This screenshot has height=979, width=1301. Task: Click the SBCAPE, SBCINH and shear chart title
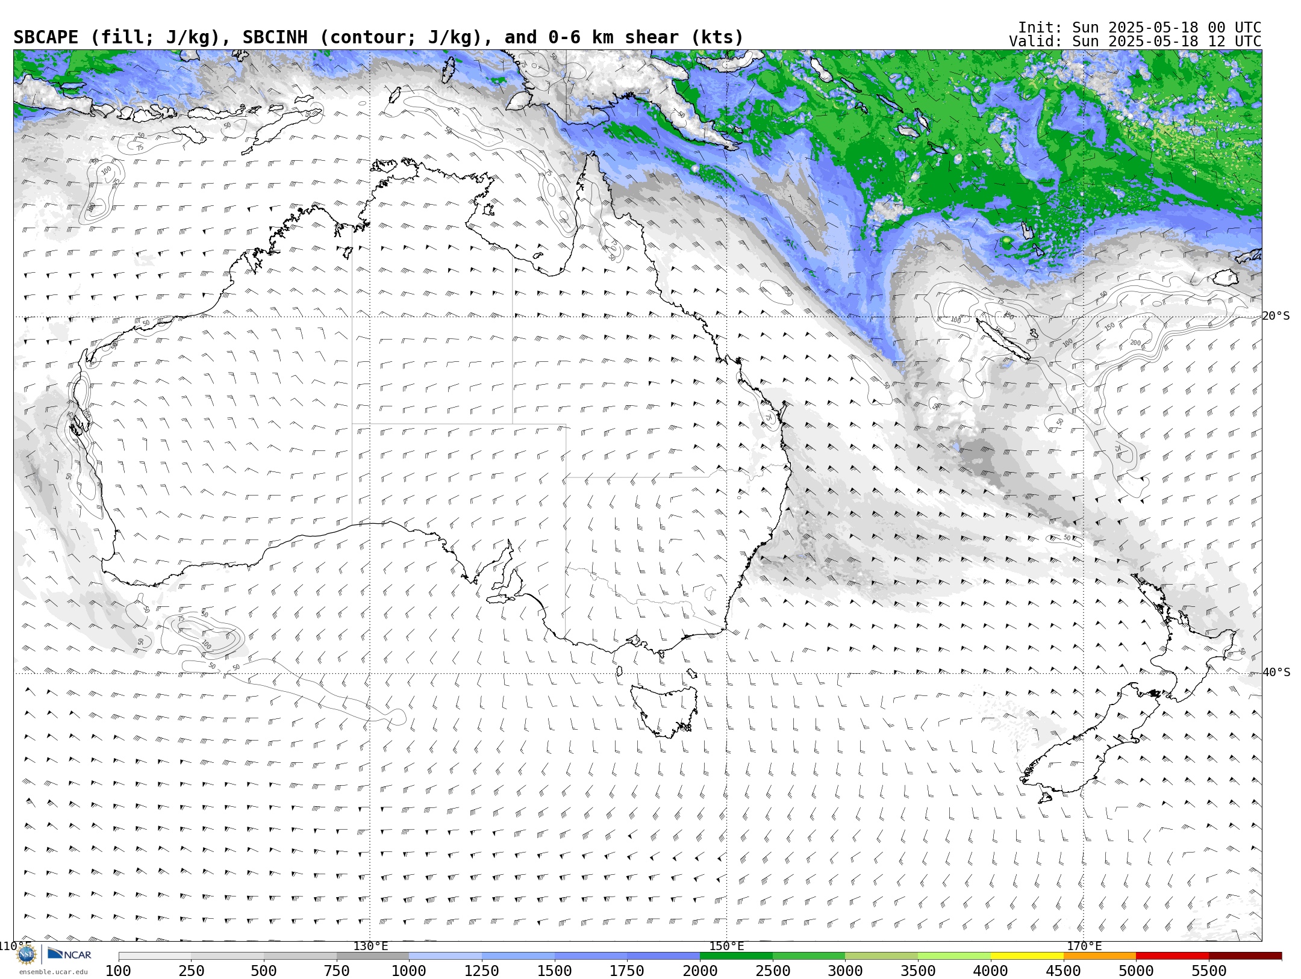tap(378, 37)
